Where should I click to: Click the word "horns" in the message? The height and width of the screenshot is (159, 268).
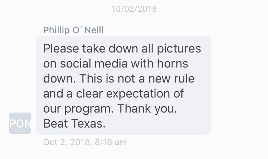(172, 64)
